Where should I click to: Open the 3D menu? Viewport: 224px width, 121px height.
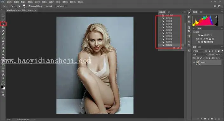point(58,2)
